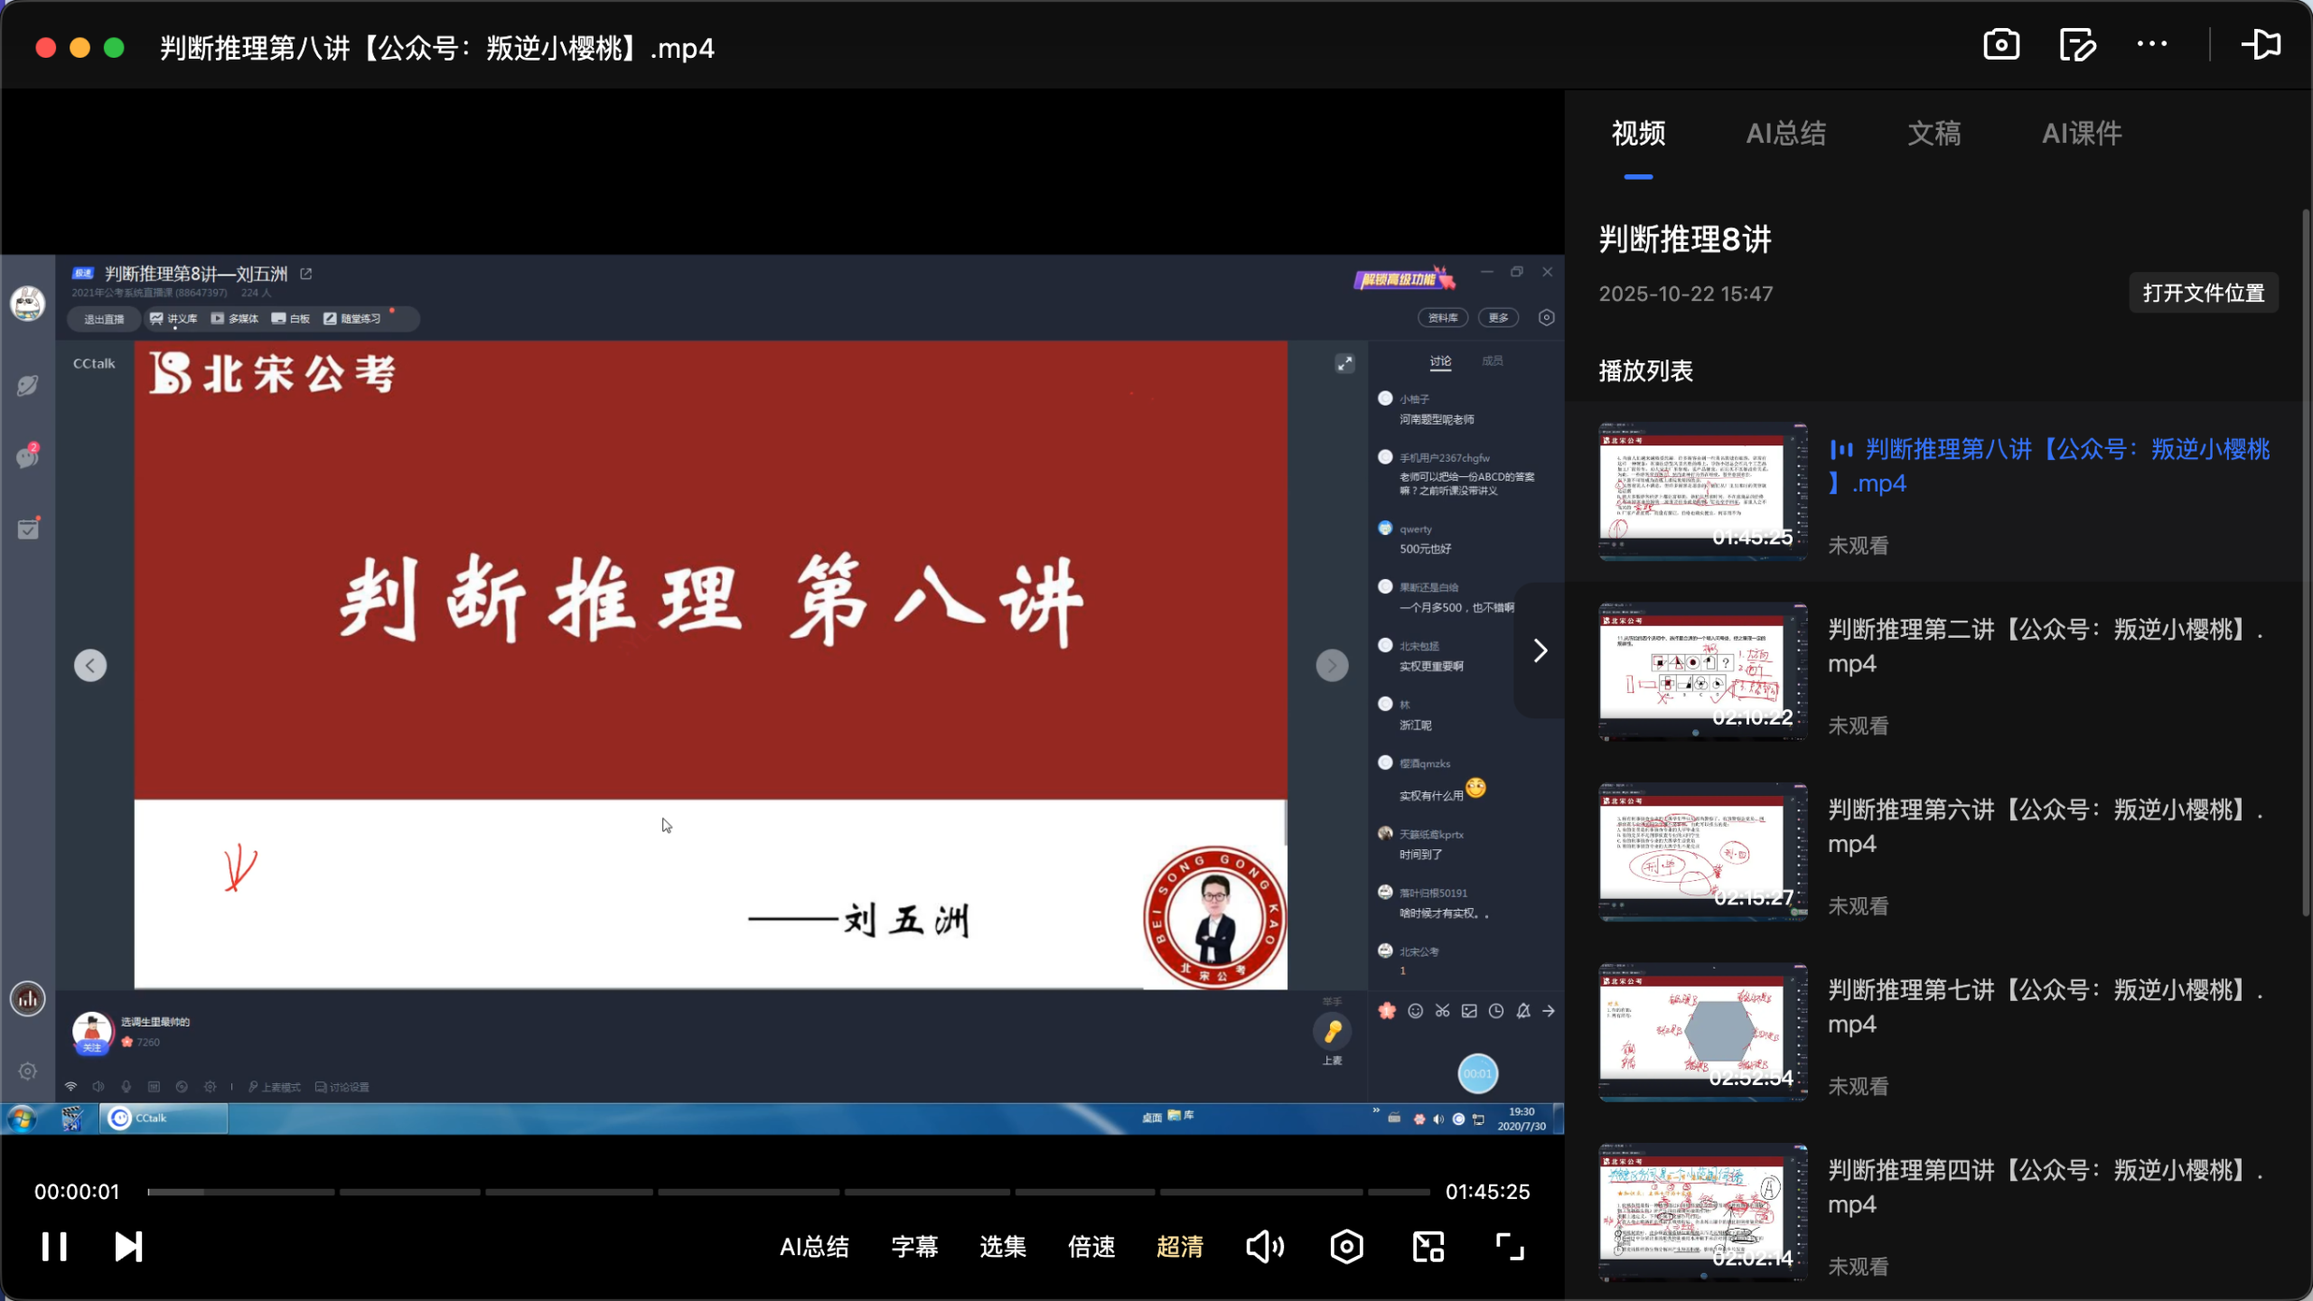Screen dimensions: 2313x1301
Task: Click the 打开文件位置 button
Action: click(x=2203, y=293)
